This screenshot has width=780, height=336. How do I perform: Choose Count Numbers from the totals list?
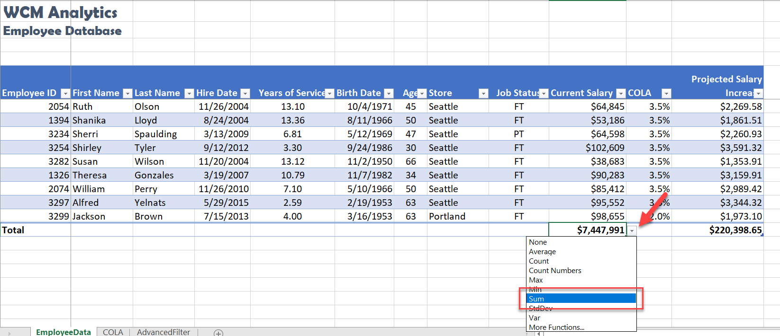(x=581, y=270)
